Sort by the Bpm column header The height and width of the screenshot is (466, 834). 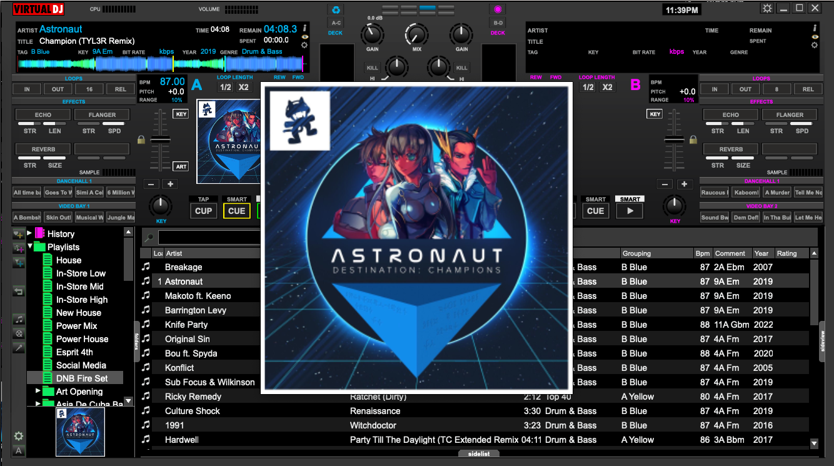[703, 253]
